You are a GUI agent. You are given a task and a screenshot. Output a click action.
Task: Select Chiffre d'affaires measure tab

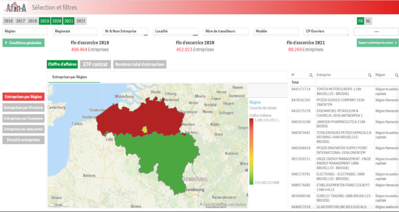pyautogui.click(x=62, y=64)
